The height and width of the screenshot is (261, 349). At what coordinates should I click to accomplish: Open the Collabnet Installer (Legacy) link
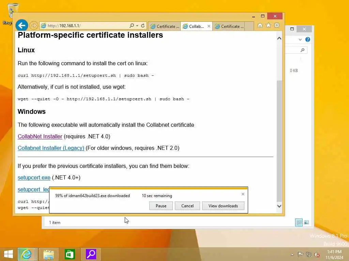(51, 148)
